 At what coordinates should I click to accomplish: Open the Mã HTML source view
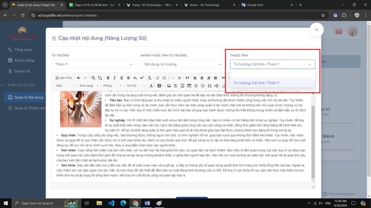(64, 78)
